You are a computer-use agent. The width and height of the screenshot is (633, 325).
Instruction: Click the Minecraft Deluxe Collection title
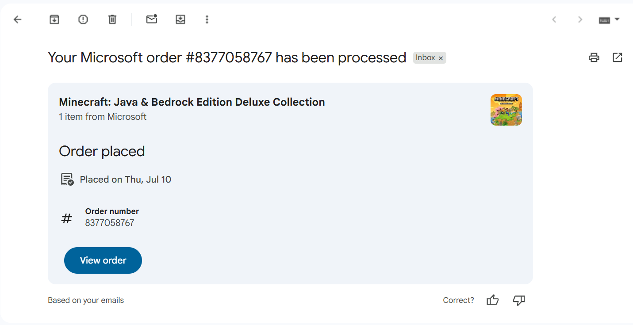tap(192, 102)
